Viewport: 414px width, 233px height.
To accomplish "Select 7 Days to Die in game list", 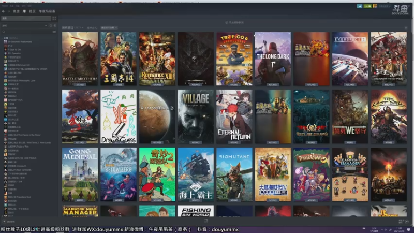I will tap(14, 49).
